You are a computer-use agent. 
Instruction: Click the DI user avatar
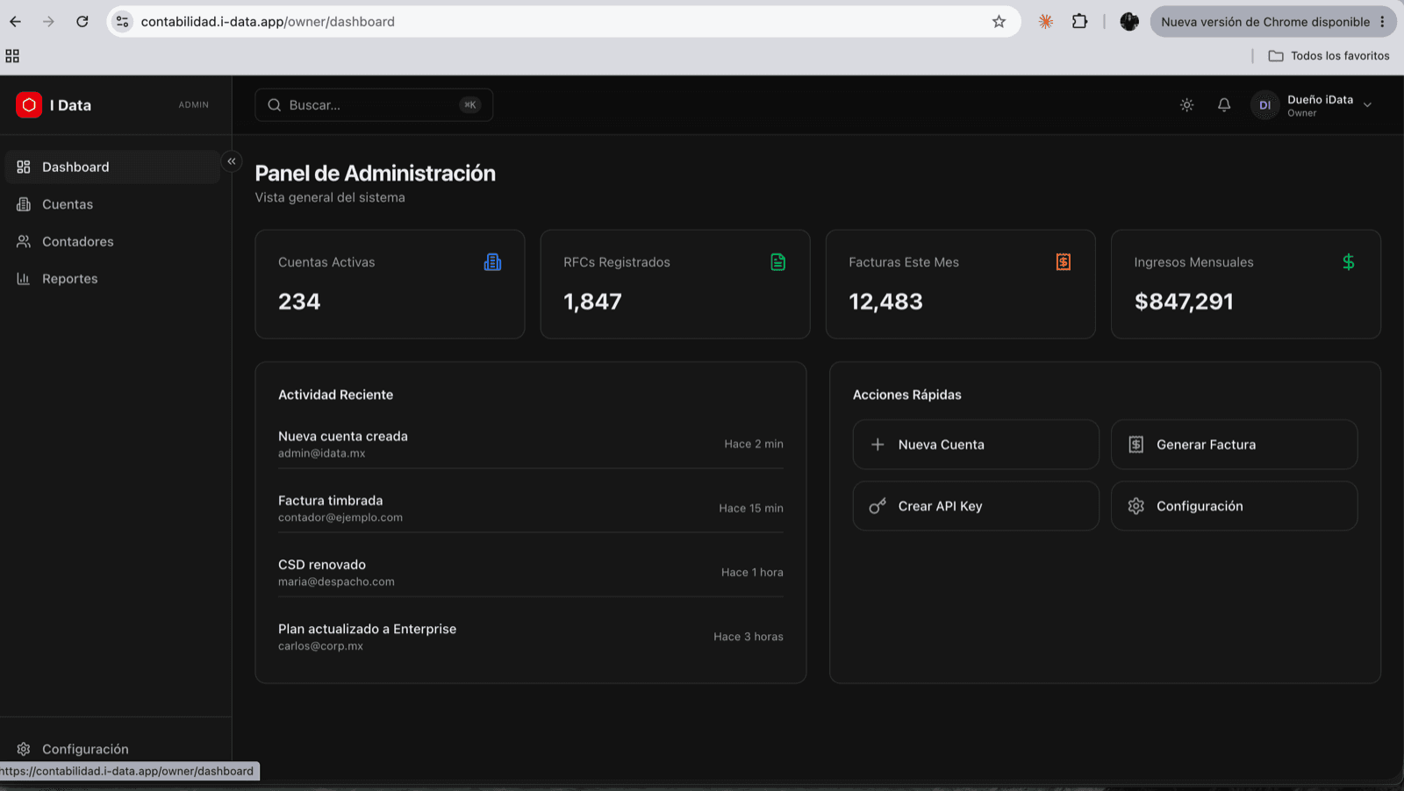pyautogui.click(x=1264, y=105)
